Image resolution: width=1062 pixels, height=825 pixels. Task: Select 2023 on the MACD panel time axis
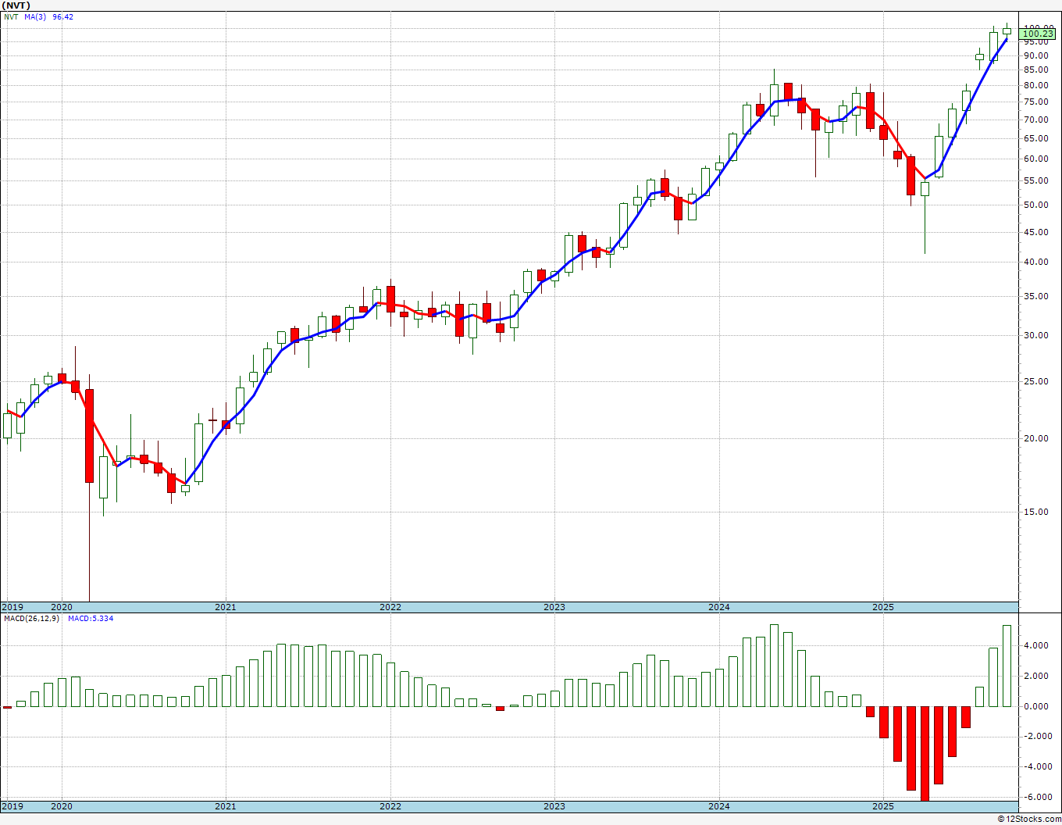(554, 805)
